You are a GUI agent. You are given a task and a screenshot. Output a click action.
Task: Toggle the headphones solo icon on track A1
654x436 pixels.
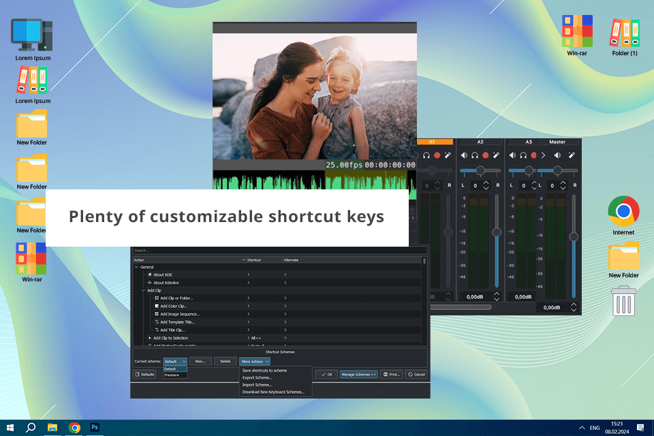coord(426,155)
